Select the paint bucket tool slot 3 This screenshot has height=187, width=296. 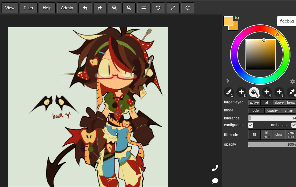(254, 92)
